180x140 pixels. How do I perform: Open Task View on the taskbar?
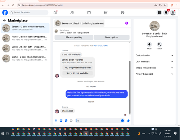pyautogui.click(x=8, y=134)
